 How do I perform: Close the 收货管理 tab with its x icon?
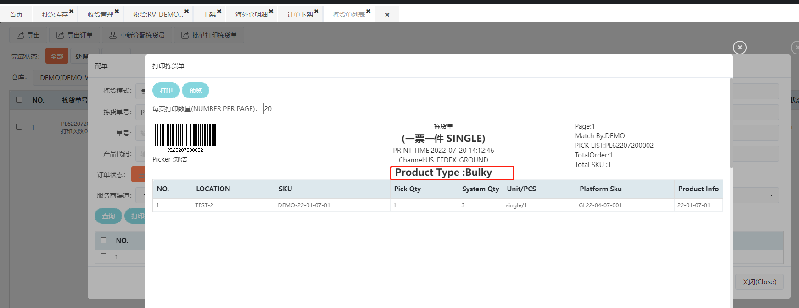click(117, 11)
